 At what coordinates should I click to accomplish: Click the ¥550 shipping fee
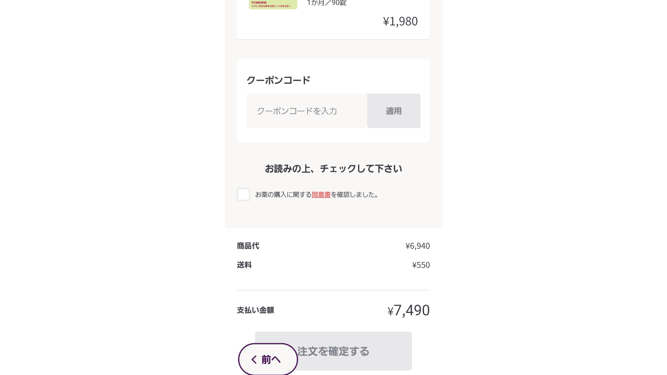click(421, 265)
